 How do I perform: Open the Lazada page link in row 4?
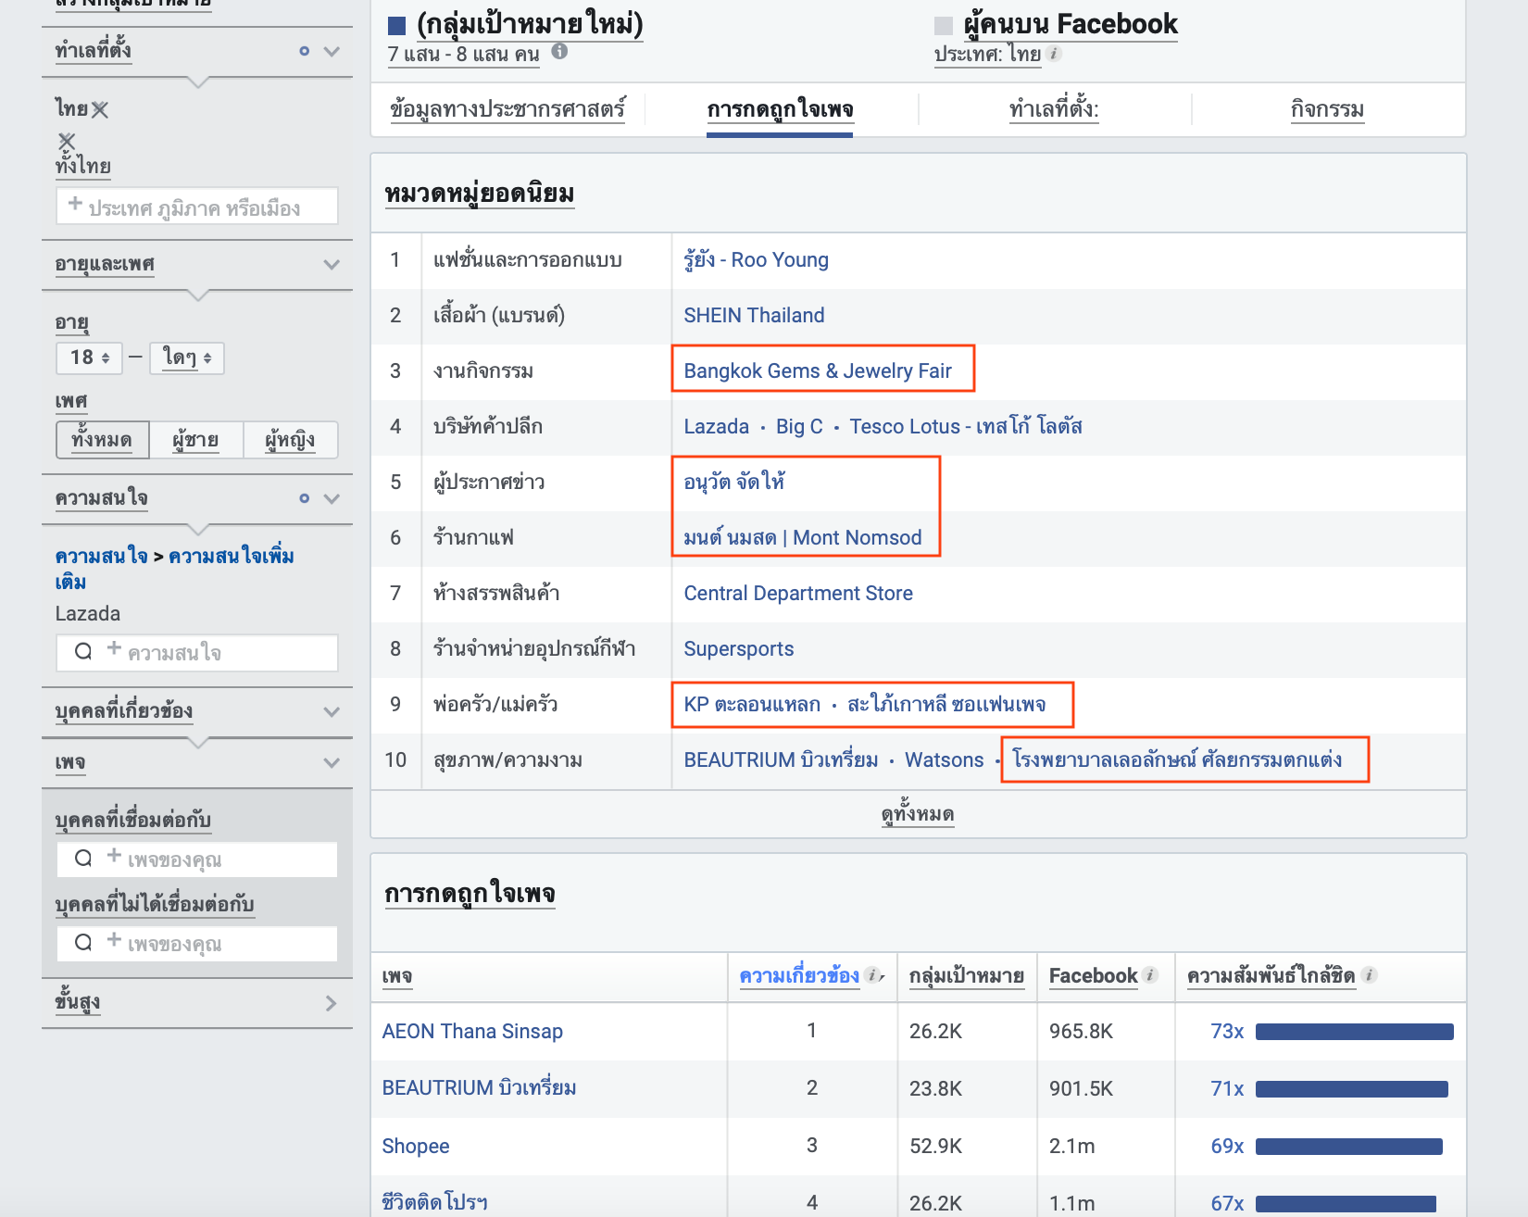click(x=716, y=427)
